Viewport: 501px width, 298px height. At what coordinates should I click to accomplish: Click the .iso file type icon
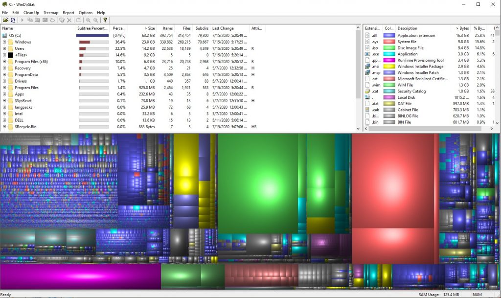tap(367, 48)
